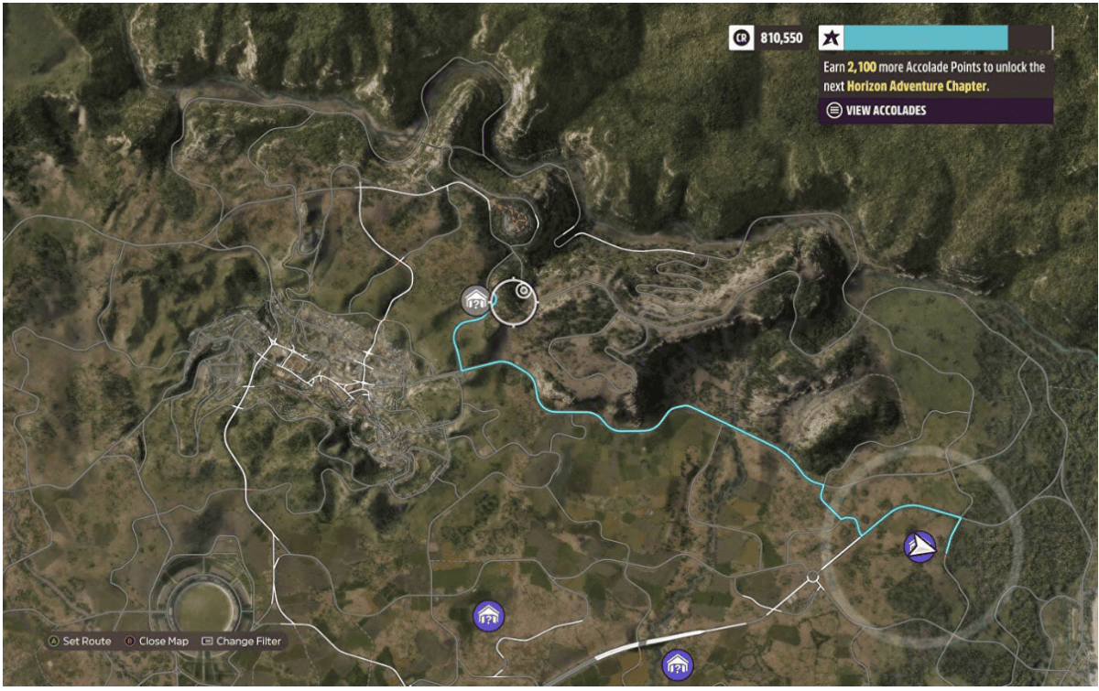This screenshot has height=691, width=1099.
Task: Click the filter key icon before Change Filter
Action: (207, 641)
